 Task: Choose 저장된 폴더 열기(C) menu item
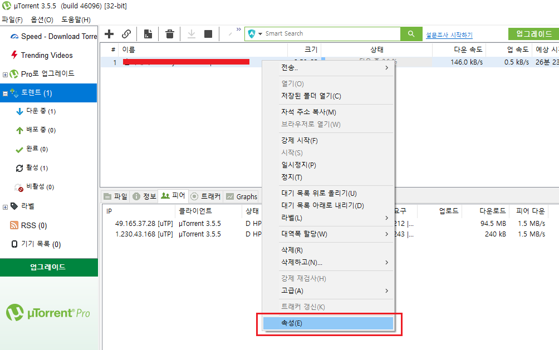click(x=328, y=96)
